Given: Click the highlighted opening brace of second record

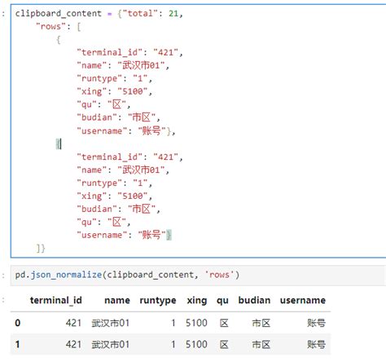Looking at the screenshot, I should (58, 144).
